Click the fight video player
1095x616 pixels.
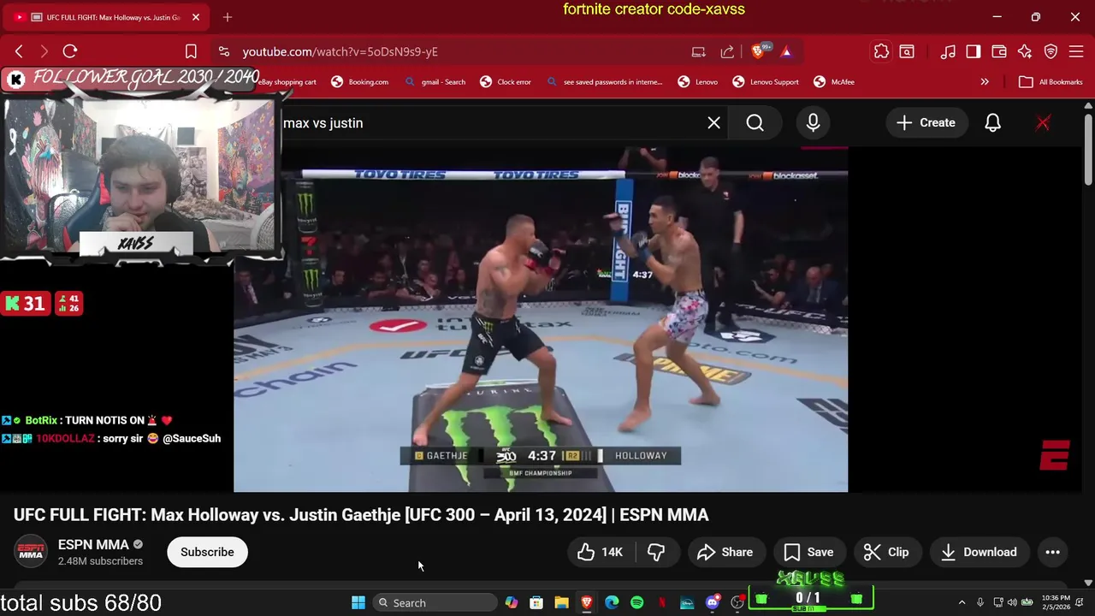[541, 319]
